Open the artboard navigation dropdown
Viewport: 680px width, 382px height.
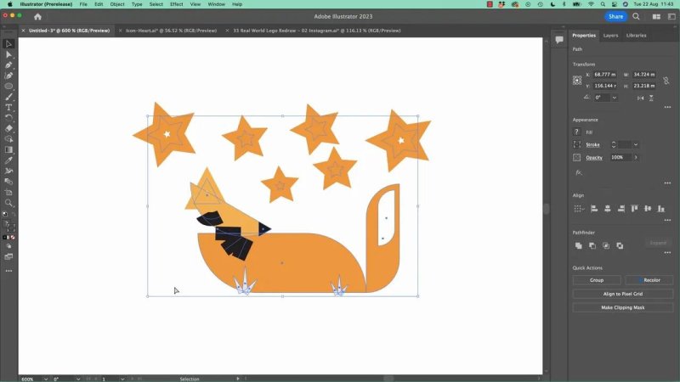[x=122, y=379]
